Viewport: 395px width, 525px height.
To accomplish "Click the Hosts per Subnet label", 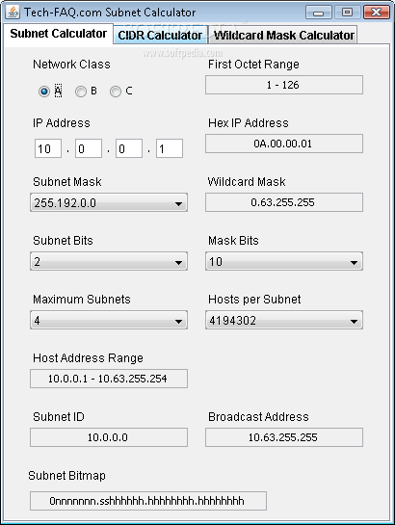I will click(254, 300).
